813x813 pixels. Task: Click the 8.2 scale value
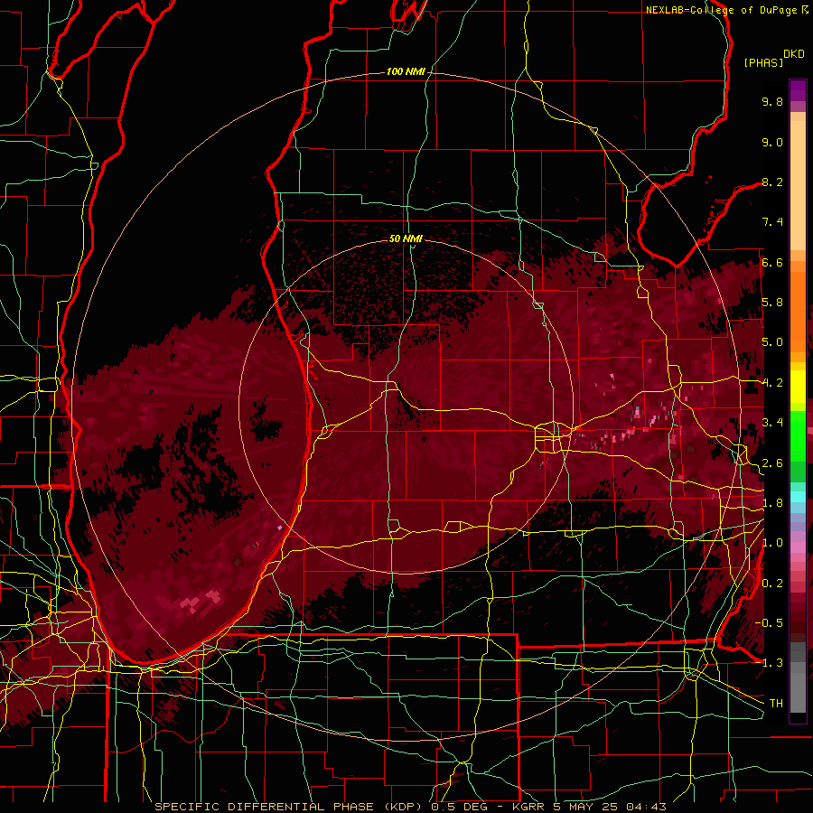pyautogui.click(x=772, y=182)
